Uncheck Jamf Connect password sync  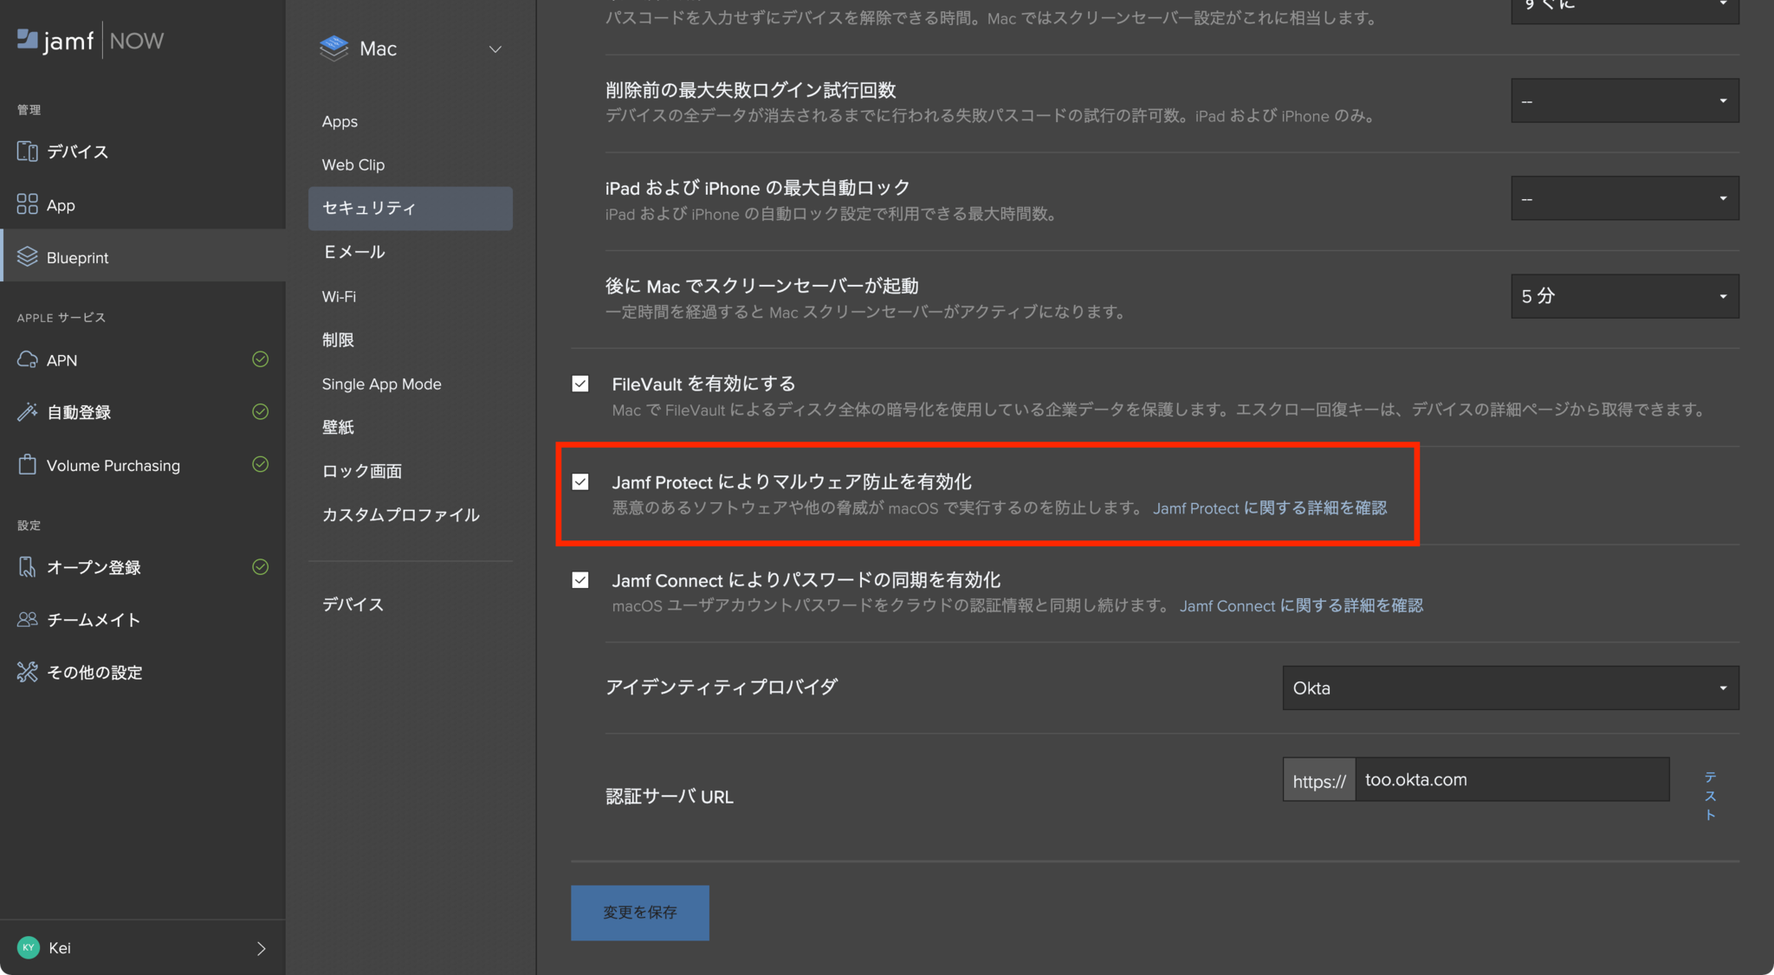(580, 580)
